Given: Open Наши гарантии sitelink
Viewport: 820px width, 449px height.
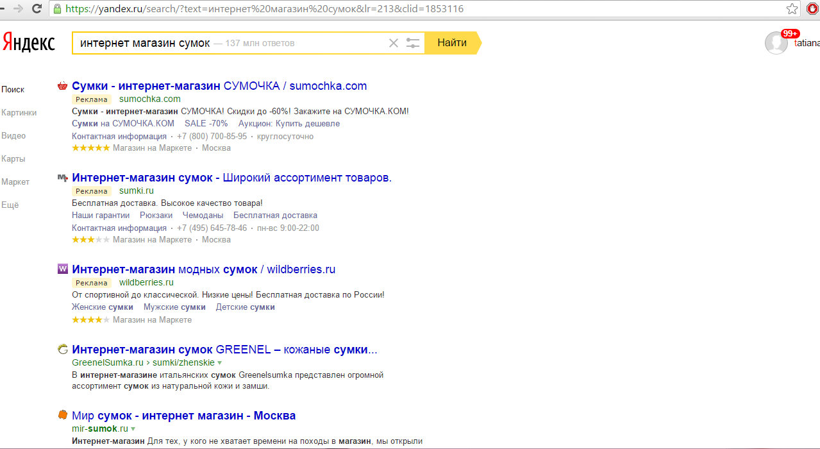Looking at the screenshot, I should tap(101, 216).
